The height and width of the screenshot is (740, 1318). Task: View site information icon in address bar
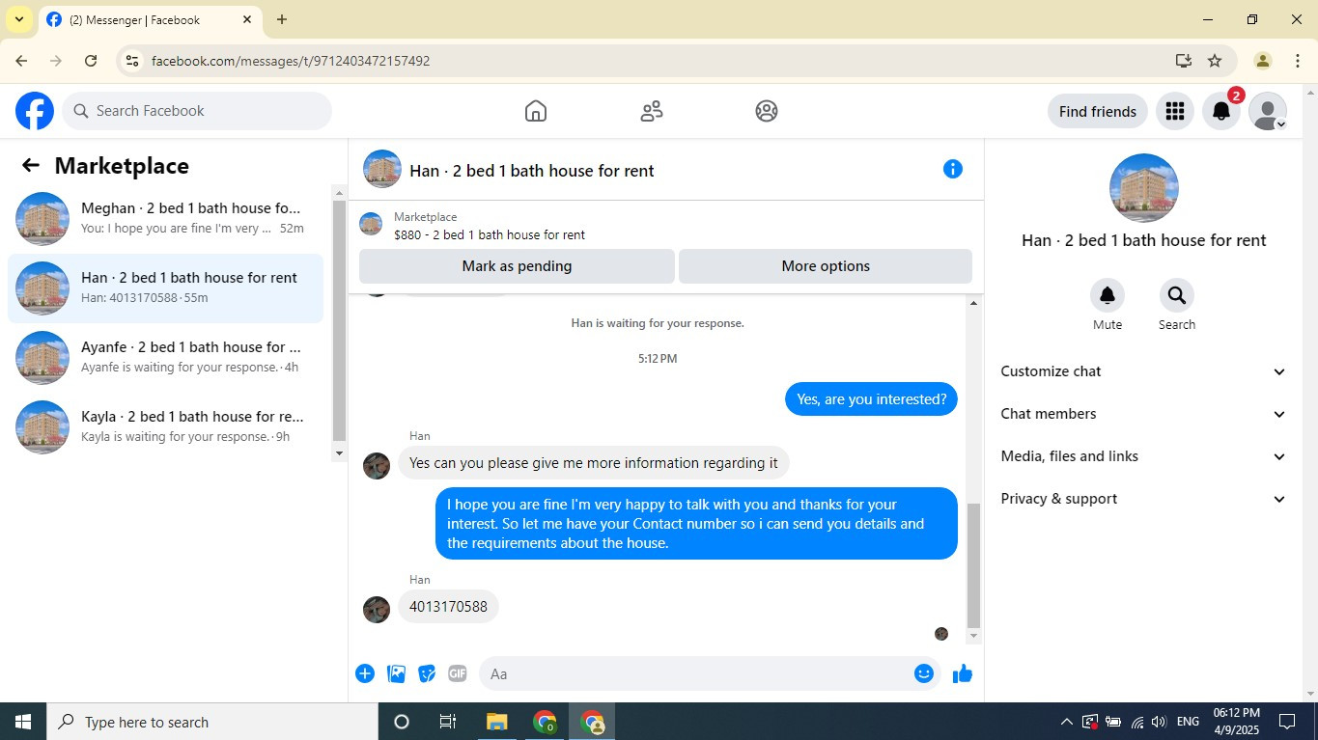coord(132,61)
